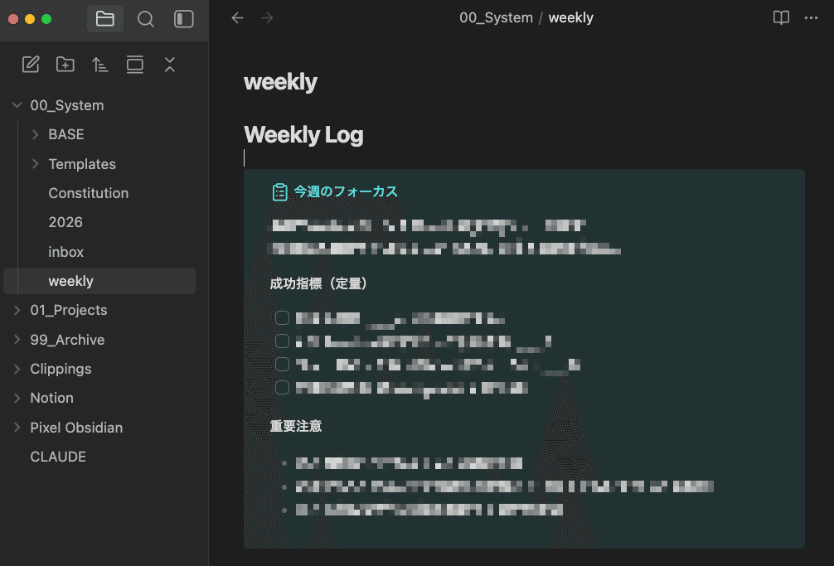Viewport: 834px width, 566px height.
Task: Open the file explorer folder icon
Action: (x=105, y=19)
